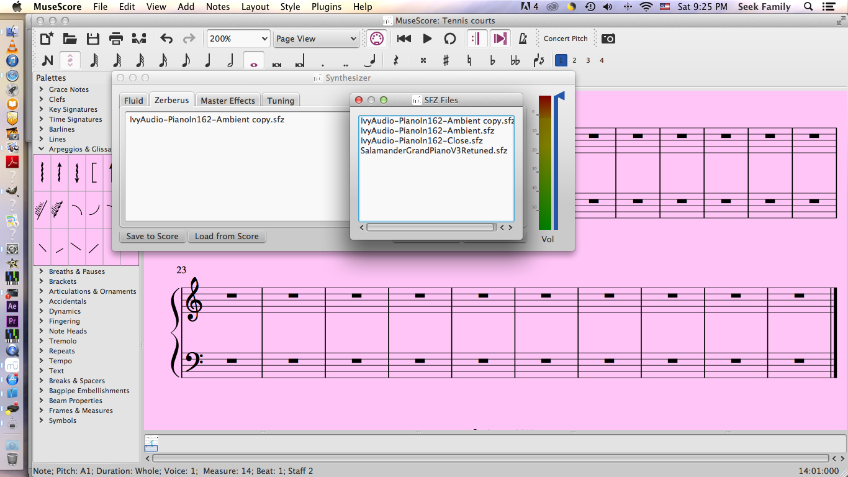Toggle the metronome
This screenshot has width=848, height=477.
tap(523, 39)
